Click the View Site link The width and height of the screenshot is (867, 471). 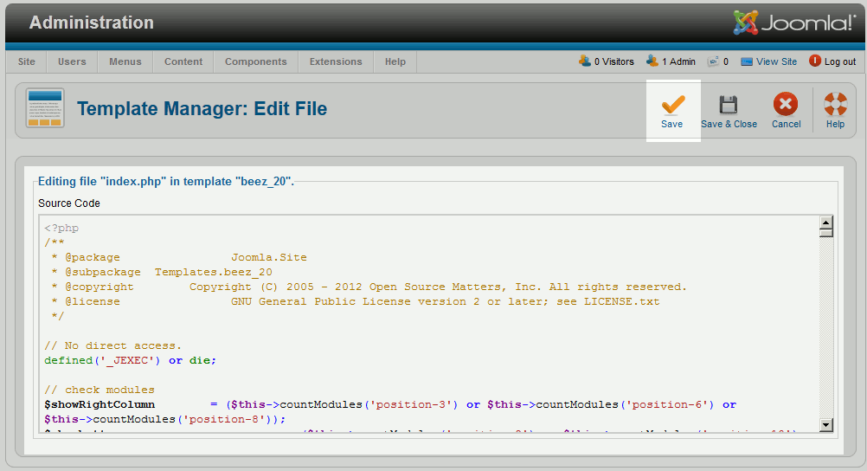pyautogui.click(x=776, y=61)
